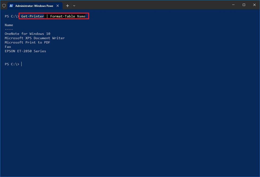Click the minimize icon in title bar
Screen dimensions: 260x177
tap(233, 5)
